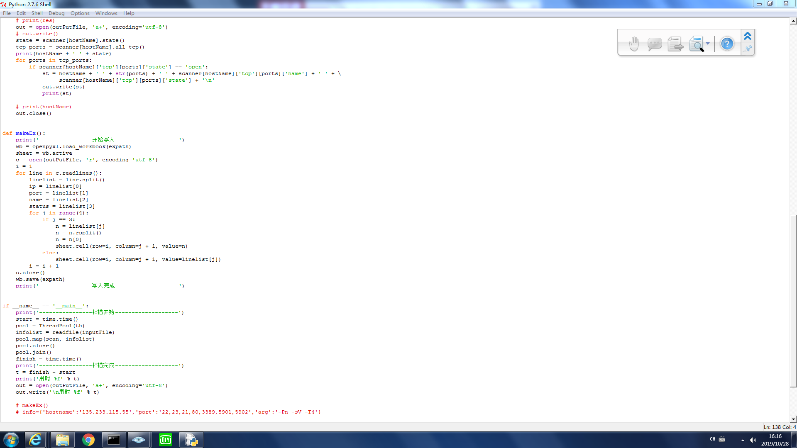
Task: Open the blue question mark help icon
Action: pyautogui.click(x=727, y=44)
